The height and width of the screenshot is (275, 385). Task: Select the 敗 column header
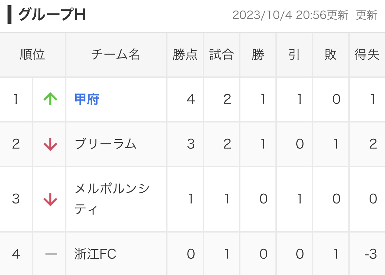pyautogui.click(x=330, y=55)
